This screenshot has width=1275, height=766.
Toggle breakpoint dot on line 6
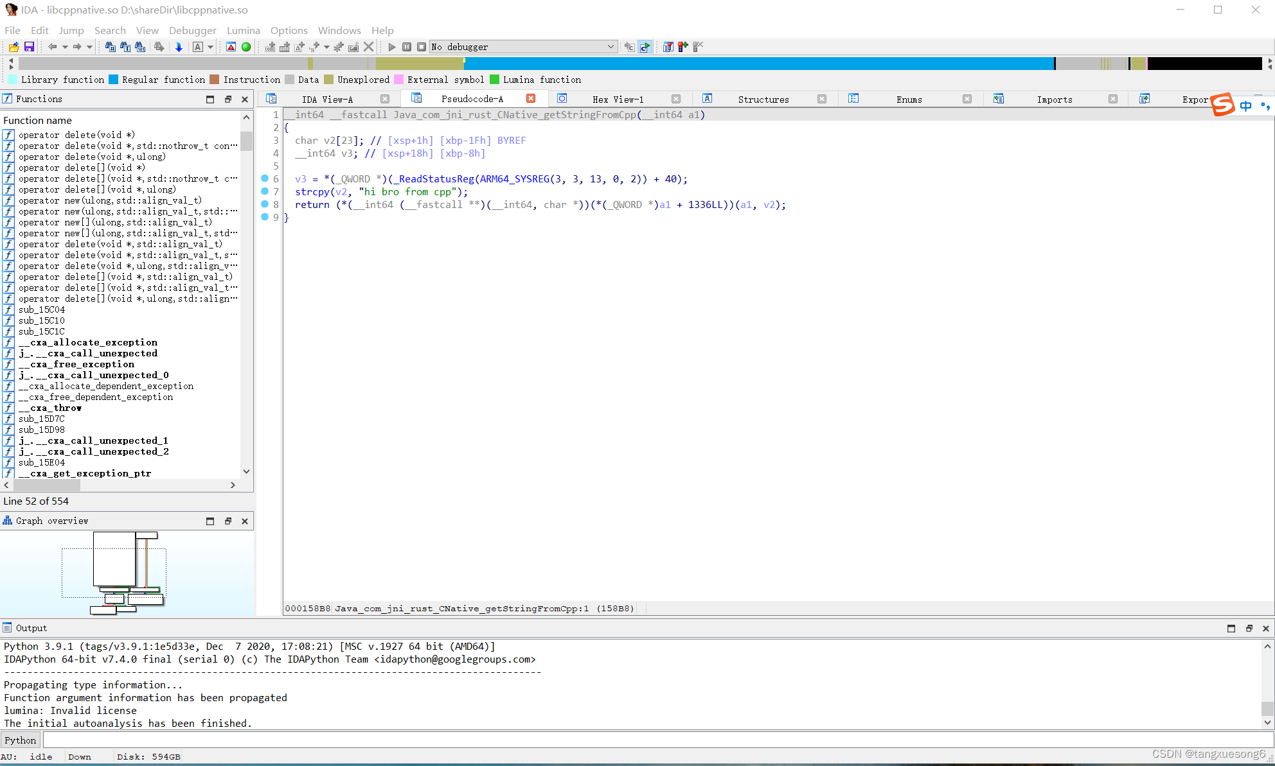[265, 178]
